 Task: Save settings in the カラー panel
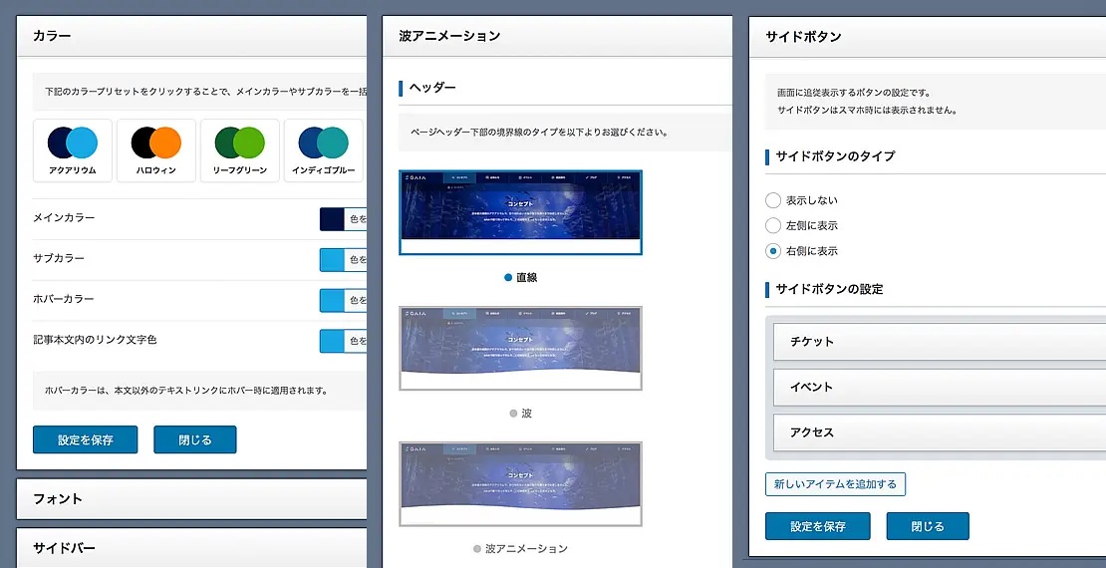pyautogui.click(x=85, y=439)
